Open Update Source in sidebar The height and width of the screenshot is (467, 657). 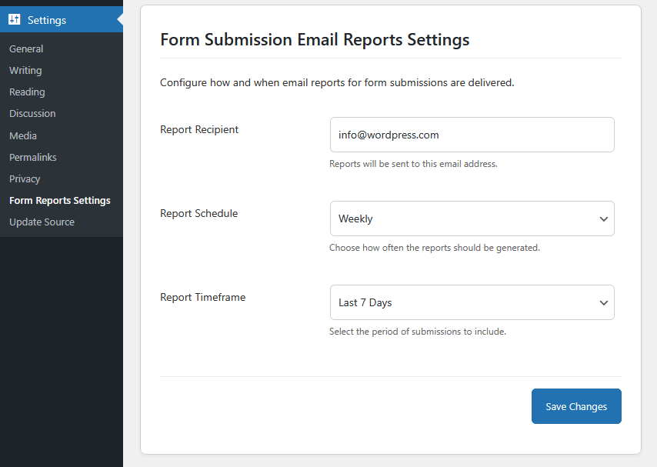[x=42, y=222]
